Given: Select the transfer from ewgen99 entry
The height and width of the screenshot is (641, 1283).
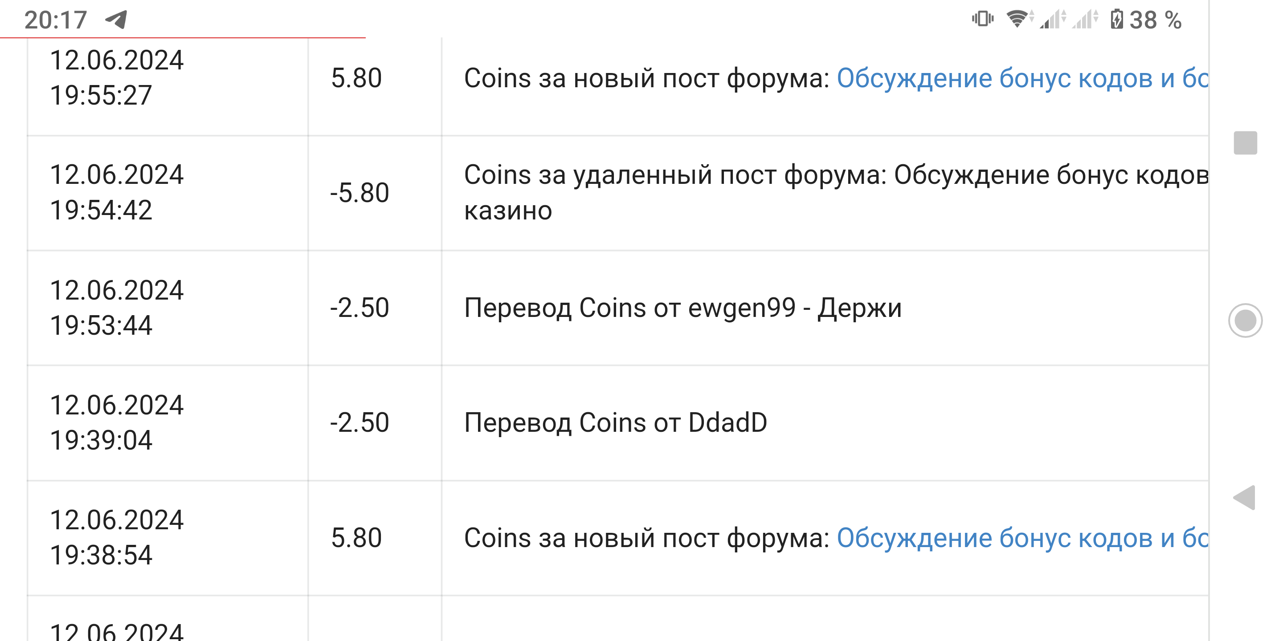Looking at the screenshot, I should click(x=682, y=308).
